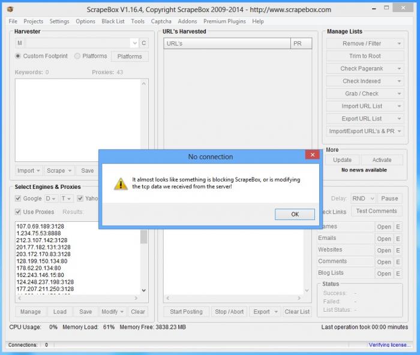
Task: Open the Addons menu
Action: click(x=187, y=21)
